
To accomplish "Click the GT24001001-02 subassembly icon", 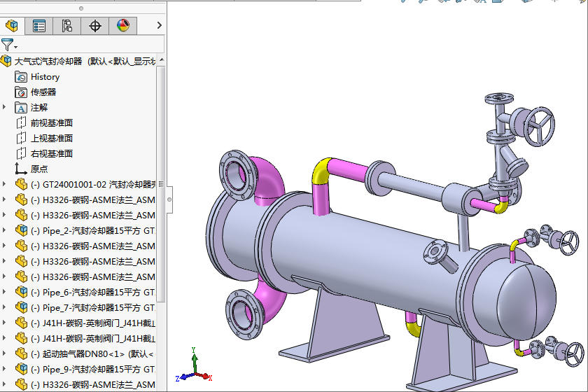I will 22,185.
